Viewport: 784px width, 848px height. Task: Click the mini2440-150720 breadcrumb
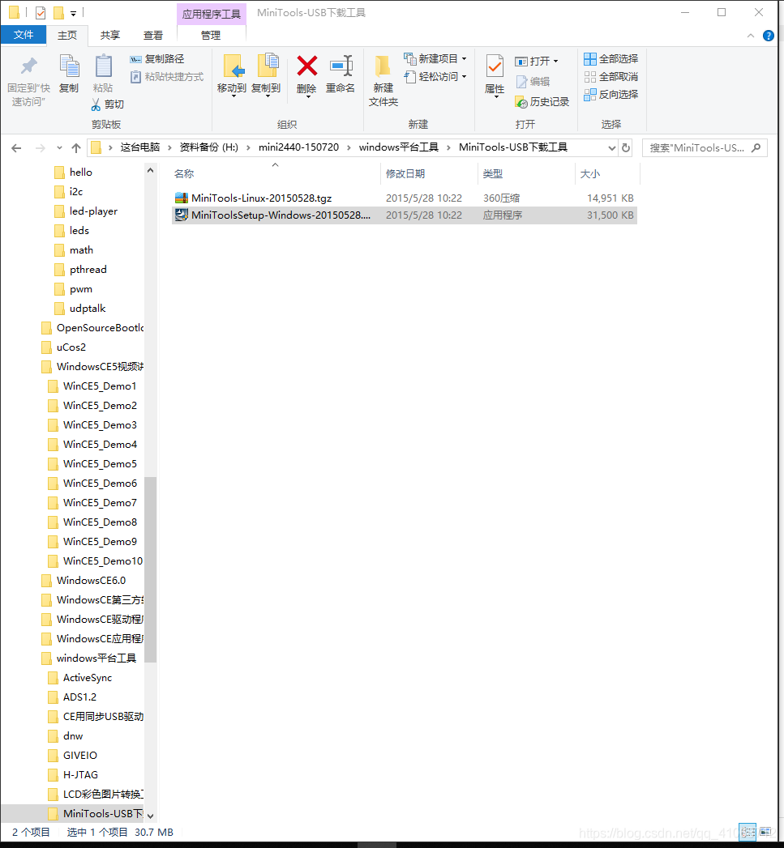pyautogui.click(x=298, y=147)
